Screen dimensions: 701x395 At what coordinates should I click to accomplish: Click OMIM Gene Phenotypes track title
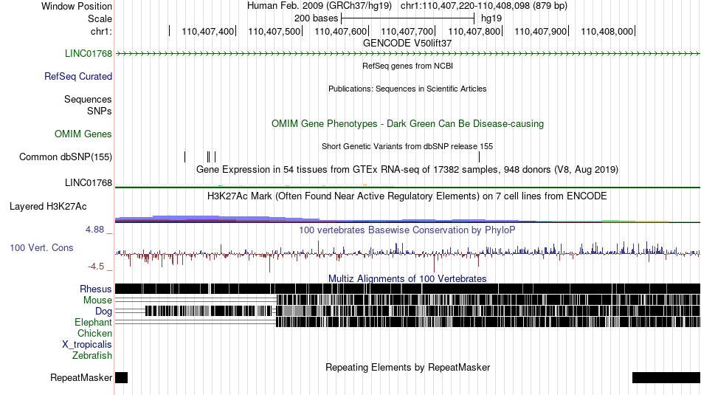407,124
